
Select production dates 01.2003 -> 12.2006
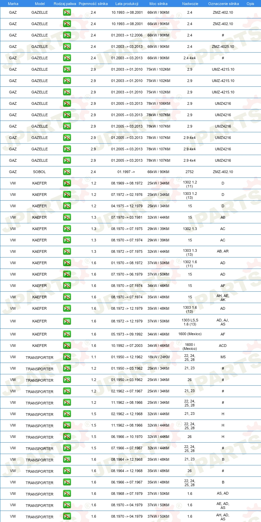tap(127, 35)
